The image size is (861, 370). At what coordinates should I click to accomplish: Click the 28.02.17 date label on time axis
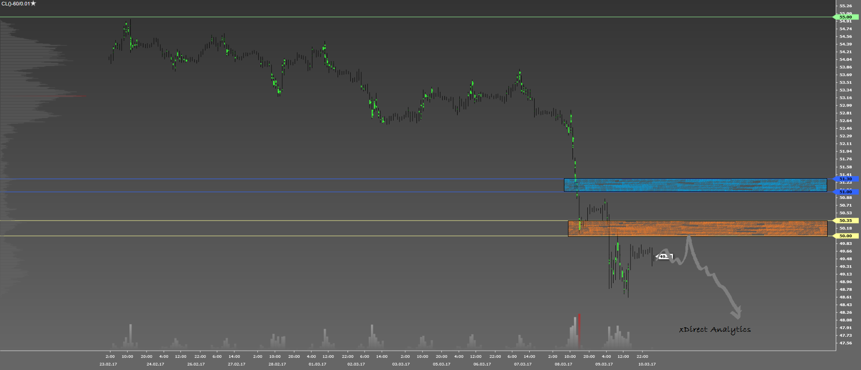tap(277, 364)
